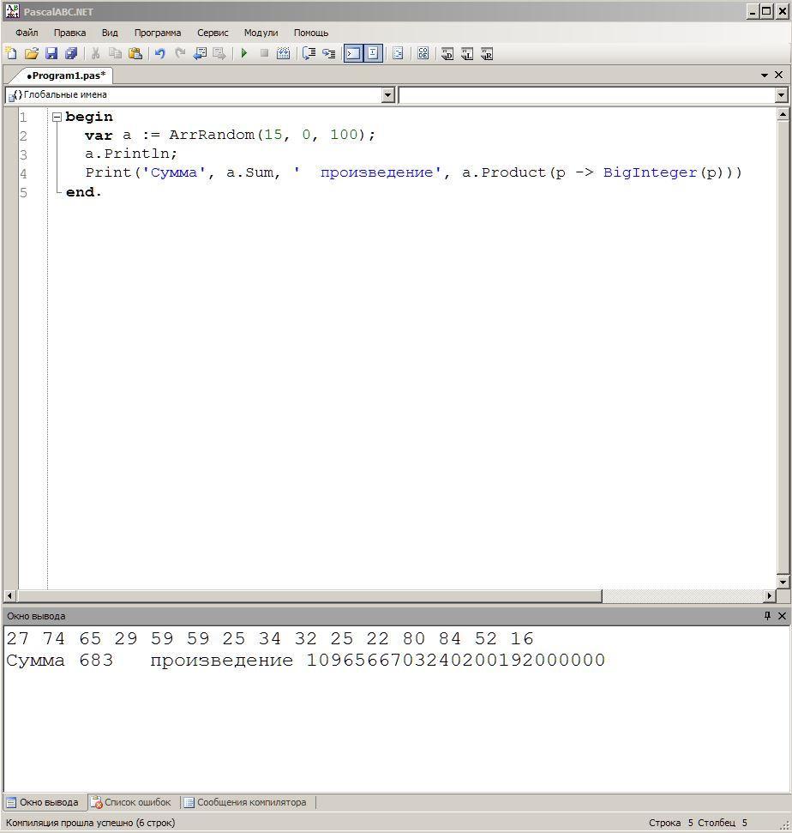Save the current file with floppy icon
Image resolution: width=792 pixels, height=833 pixels.
(51, 53)
